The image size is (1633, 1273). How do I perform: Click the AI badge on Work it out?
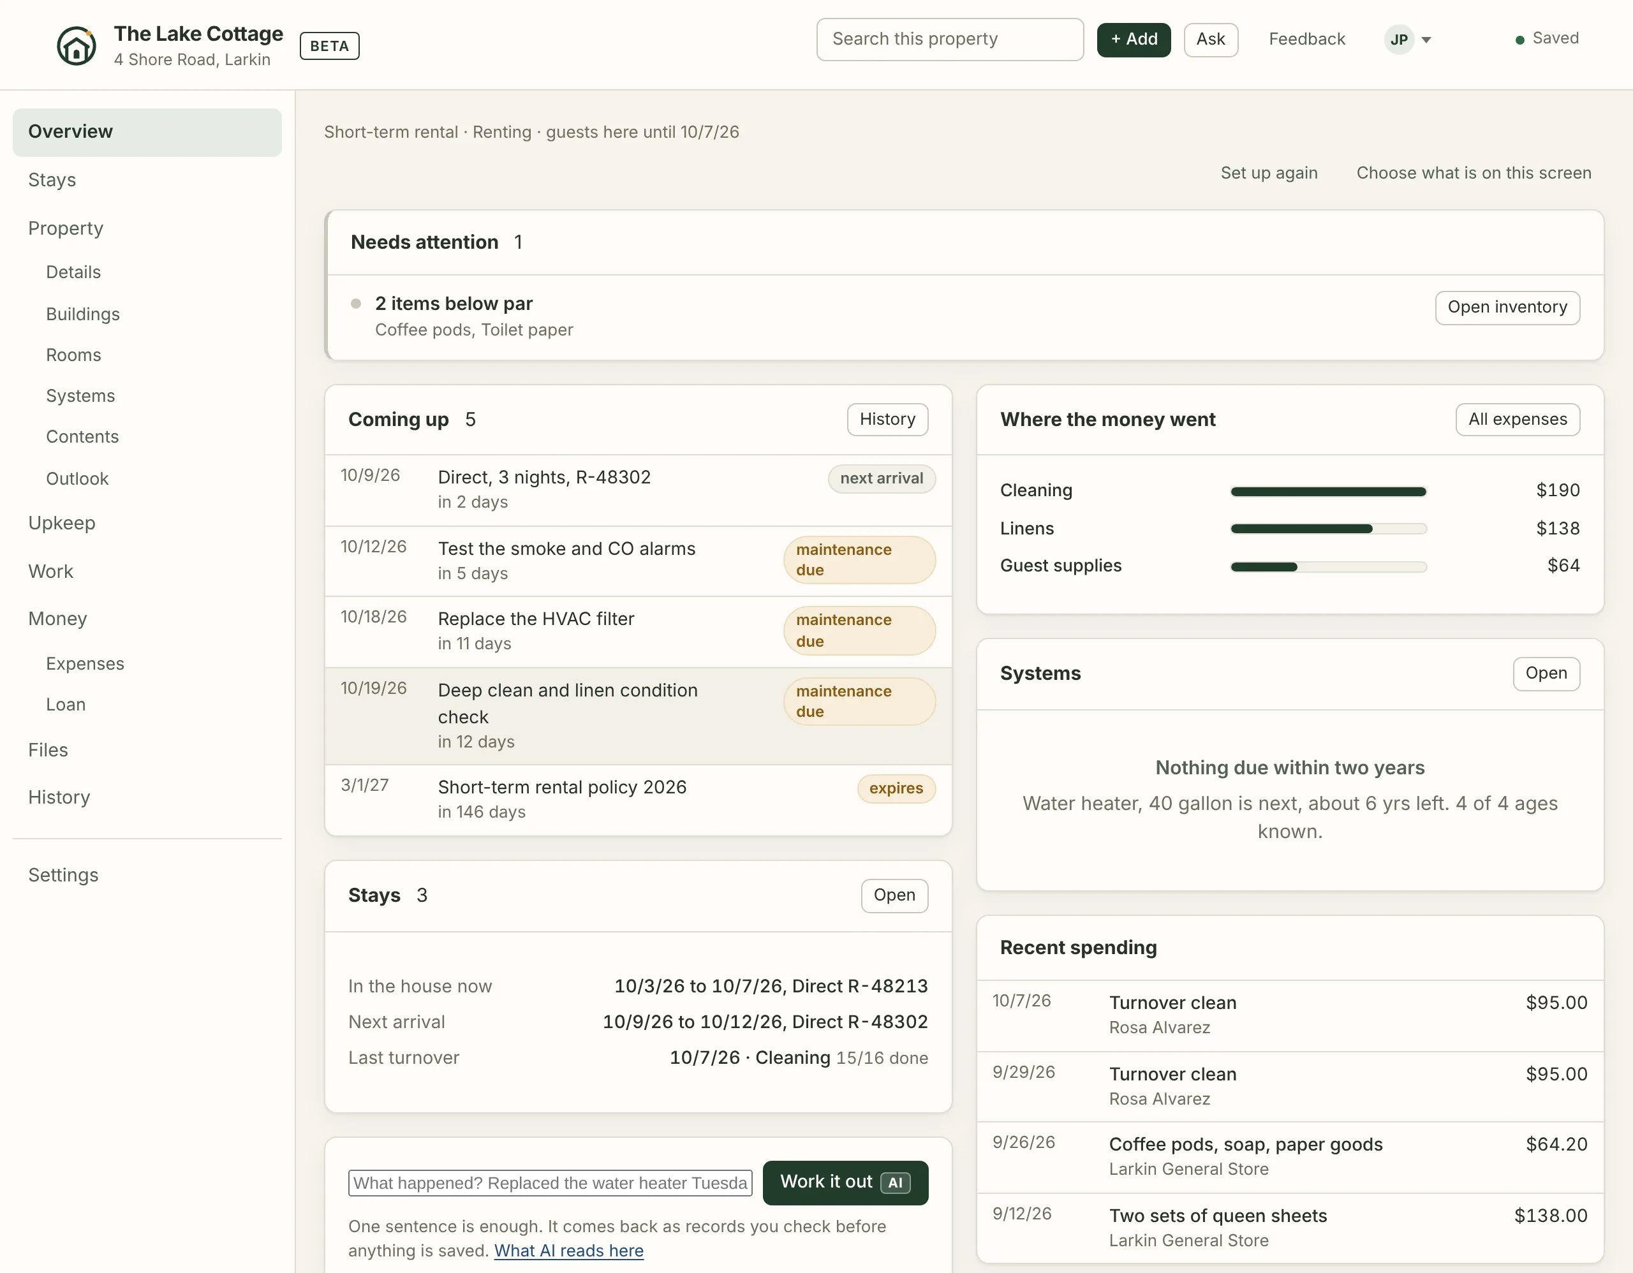pos(895,1182)
